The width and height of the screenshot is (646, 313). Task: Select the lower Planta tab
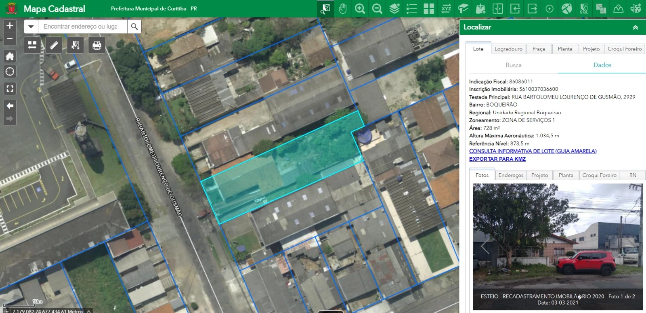[x=566, y=175]
